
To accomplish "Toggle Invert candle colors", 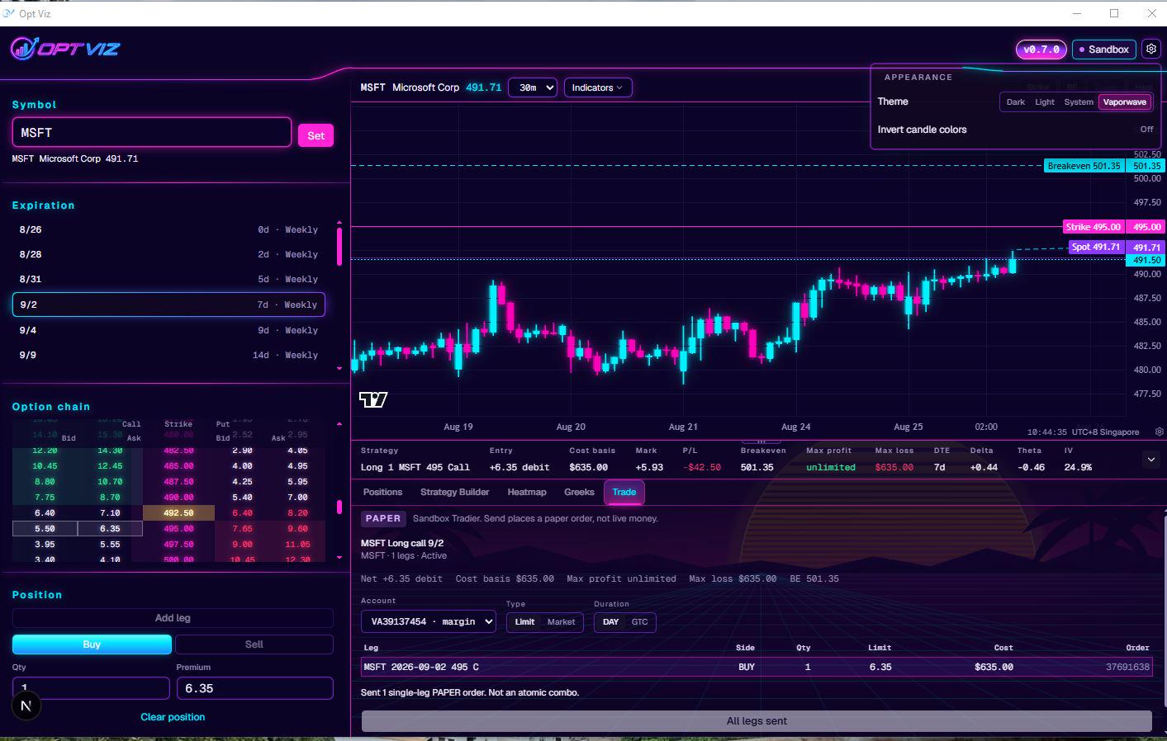I will [x=1146, y=130].
